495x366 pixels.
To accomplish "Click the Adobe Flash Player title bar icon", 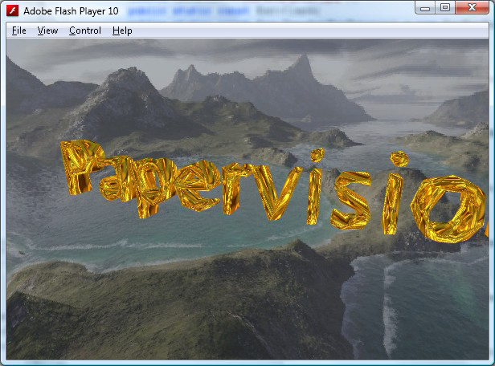I will [13, 10].
